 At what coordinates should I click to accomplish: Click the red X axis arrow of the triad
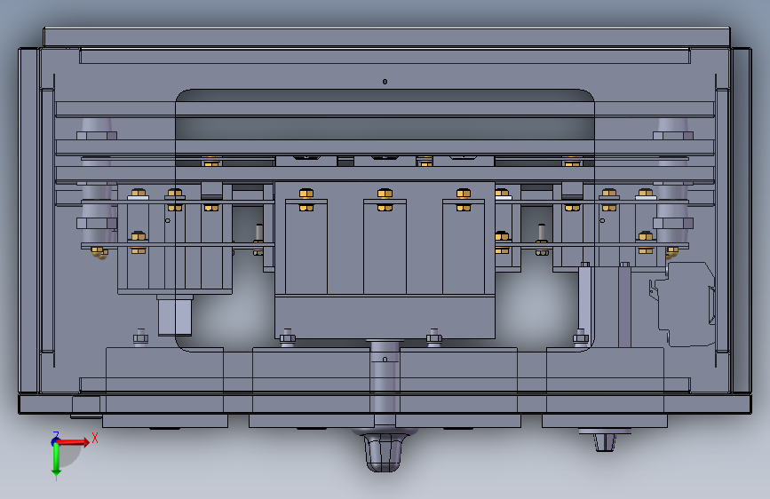tap(73, 442)
